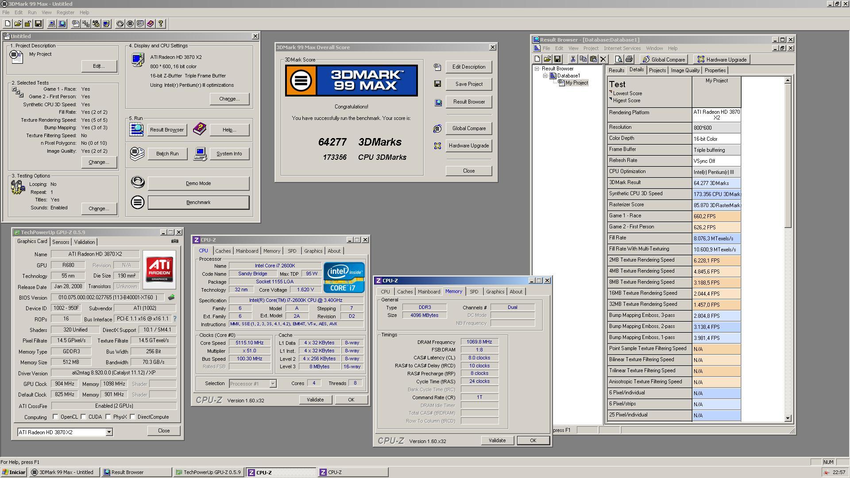Click the Delete X icon in Result Browser
850x478 pixels.
603,59
